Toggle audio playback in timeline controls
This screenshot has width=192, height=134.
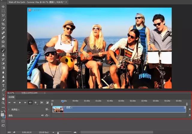(x=30, y=103)
